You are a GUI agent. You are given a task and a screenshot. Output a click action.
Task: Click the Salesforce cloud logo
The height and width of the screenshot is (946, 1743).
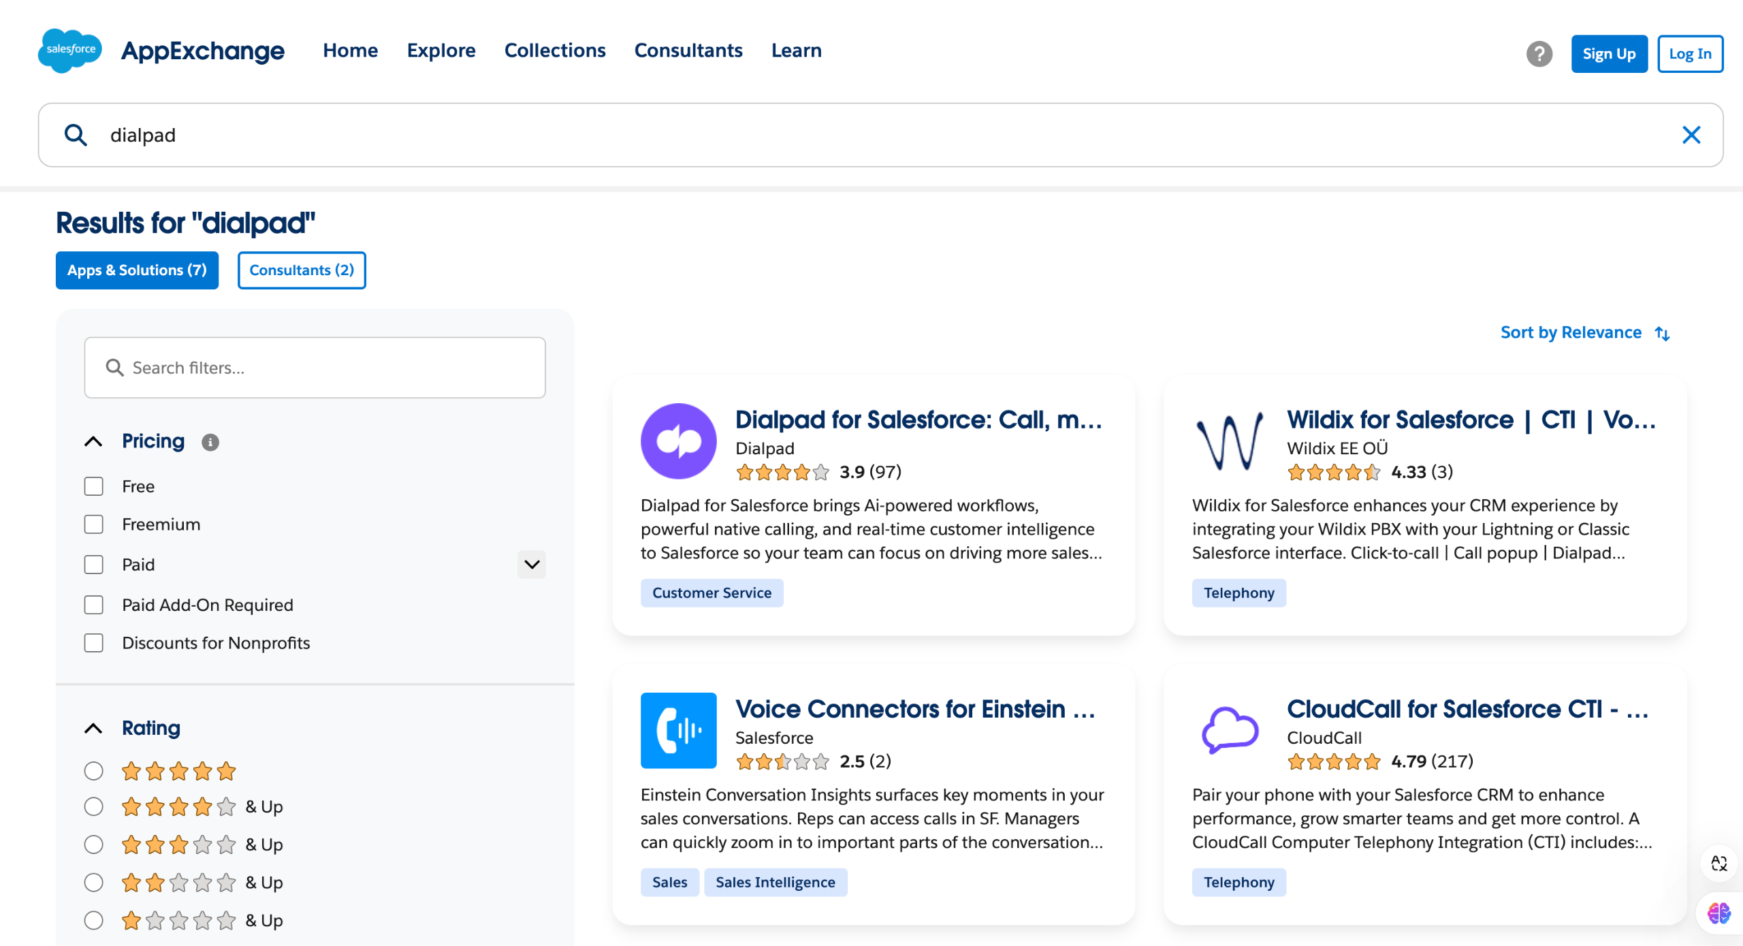(70, 50)
